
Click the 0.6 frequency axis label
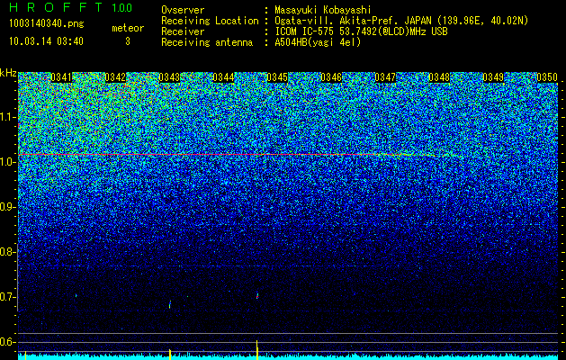7,342
